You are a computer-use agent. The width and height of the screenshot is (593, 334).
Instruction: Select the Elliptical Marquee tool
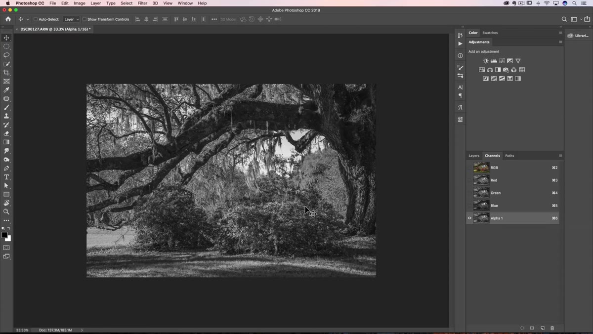(6, 46)
